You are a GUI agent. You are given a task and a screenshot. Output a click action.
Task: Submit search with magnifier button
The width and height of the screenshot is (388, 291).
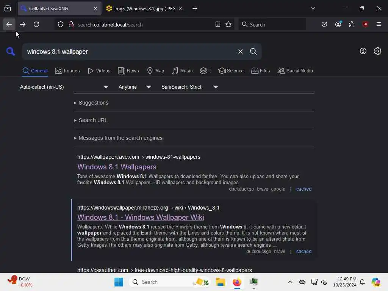pyautogui.click(x=253, y=52)
